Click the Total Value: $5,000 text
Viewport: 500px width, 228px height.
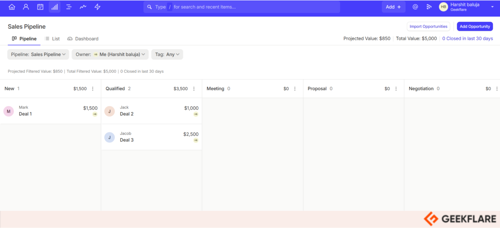(416, 38)
